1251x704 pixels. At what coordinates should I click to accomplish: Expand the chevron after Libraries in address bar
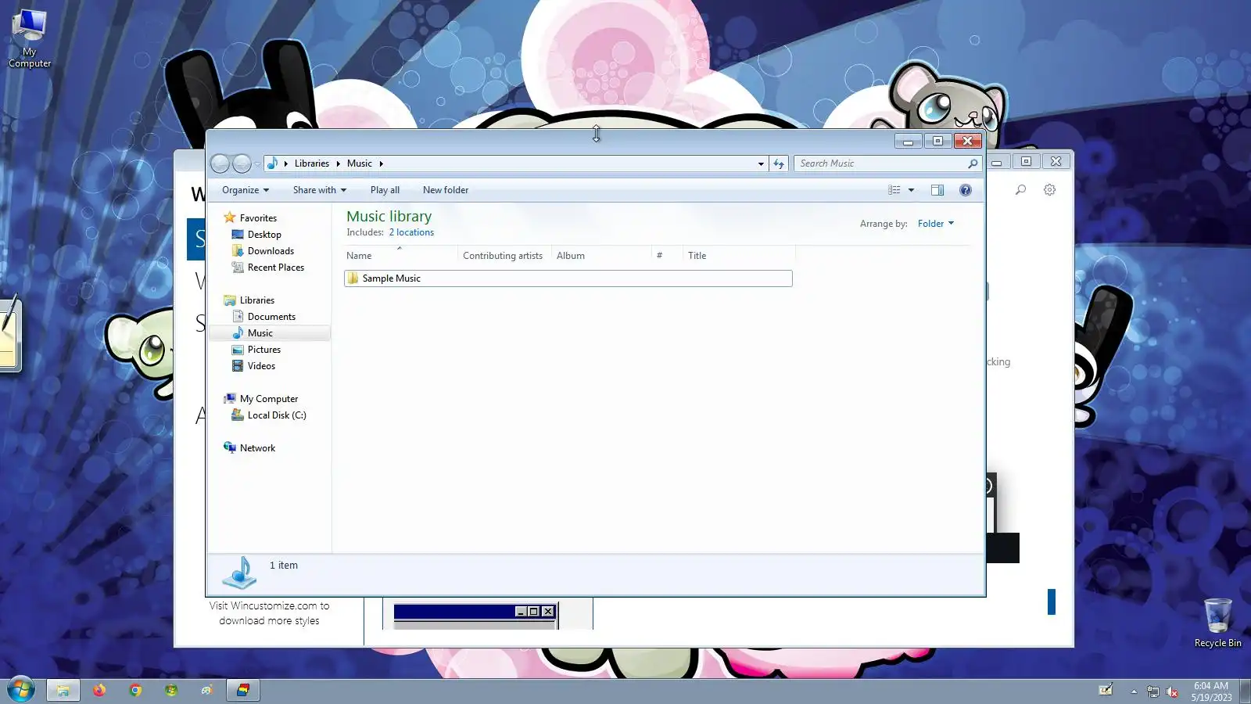(339, 163)
